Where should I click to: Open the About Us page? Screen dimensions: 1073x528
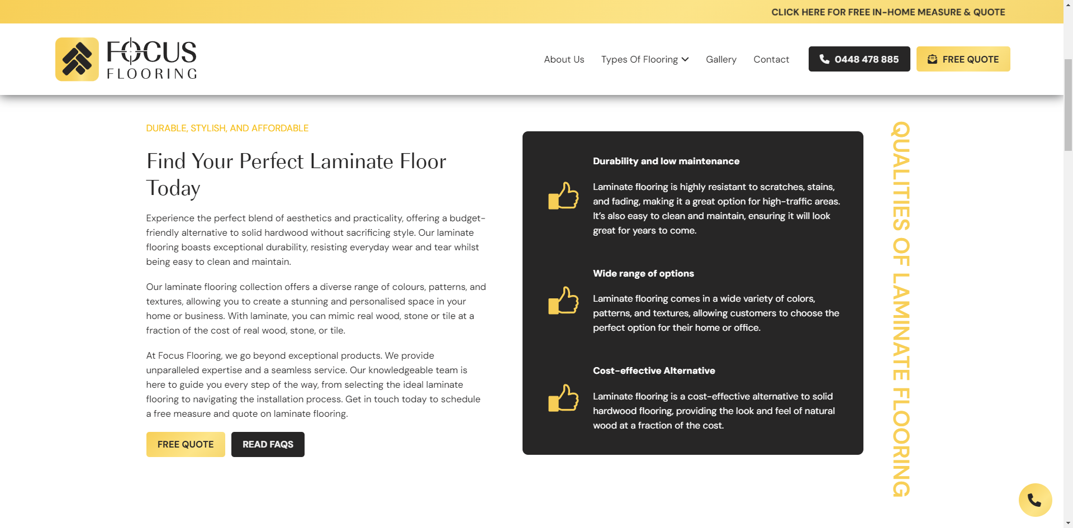coord(564,59)
